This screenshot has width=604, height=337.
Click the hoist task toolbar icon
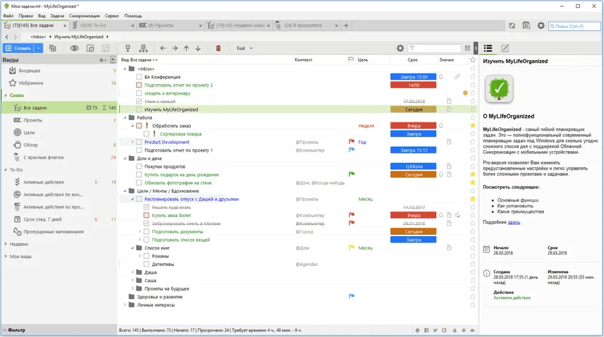pos(128,48)
